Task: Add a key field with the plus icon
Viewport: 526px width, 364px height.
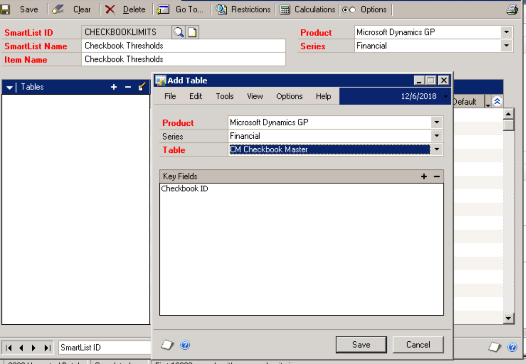Action: point(424,177)
